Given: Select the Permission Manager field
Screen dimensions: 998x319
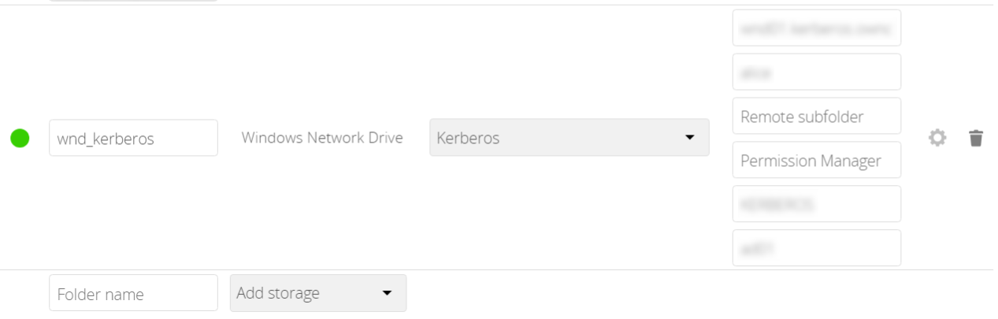Looking at the screenshot, I should [x=817, y=160].
